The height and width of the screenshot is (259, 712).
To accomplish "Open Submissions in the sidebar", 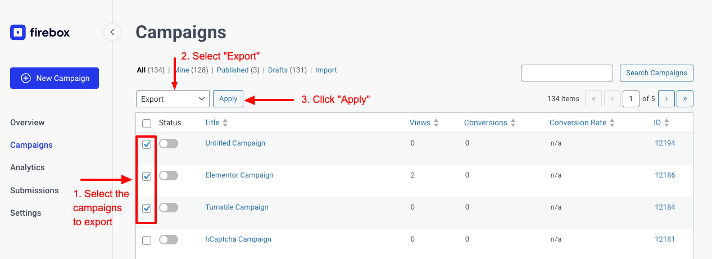I will pyautogui.click(x=34, y=190).
